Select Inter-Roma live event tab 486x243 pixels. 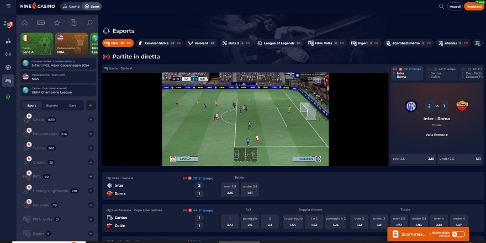click(x=407, y=73)
